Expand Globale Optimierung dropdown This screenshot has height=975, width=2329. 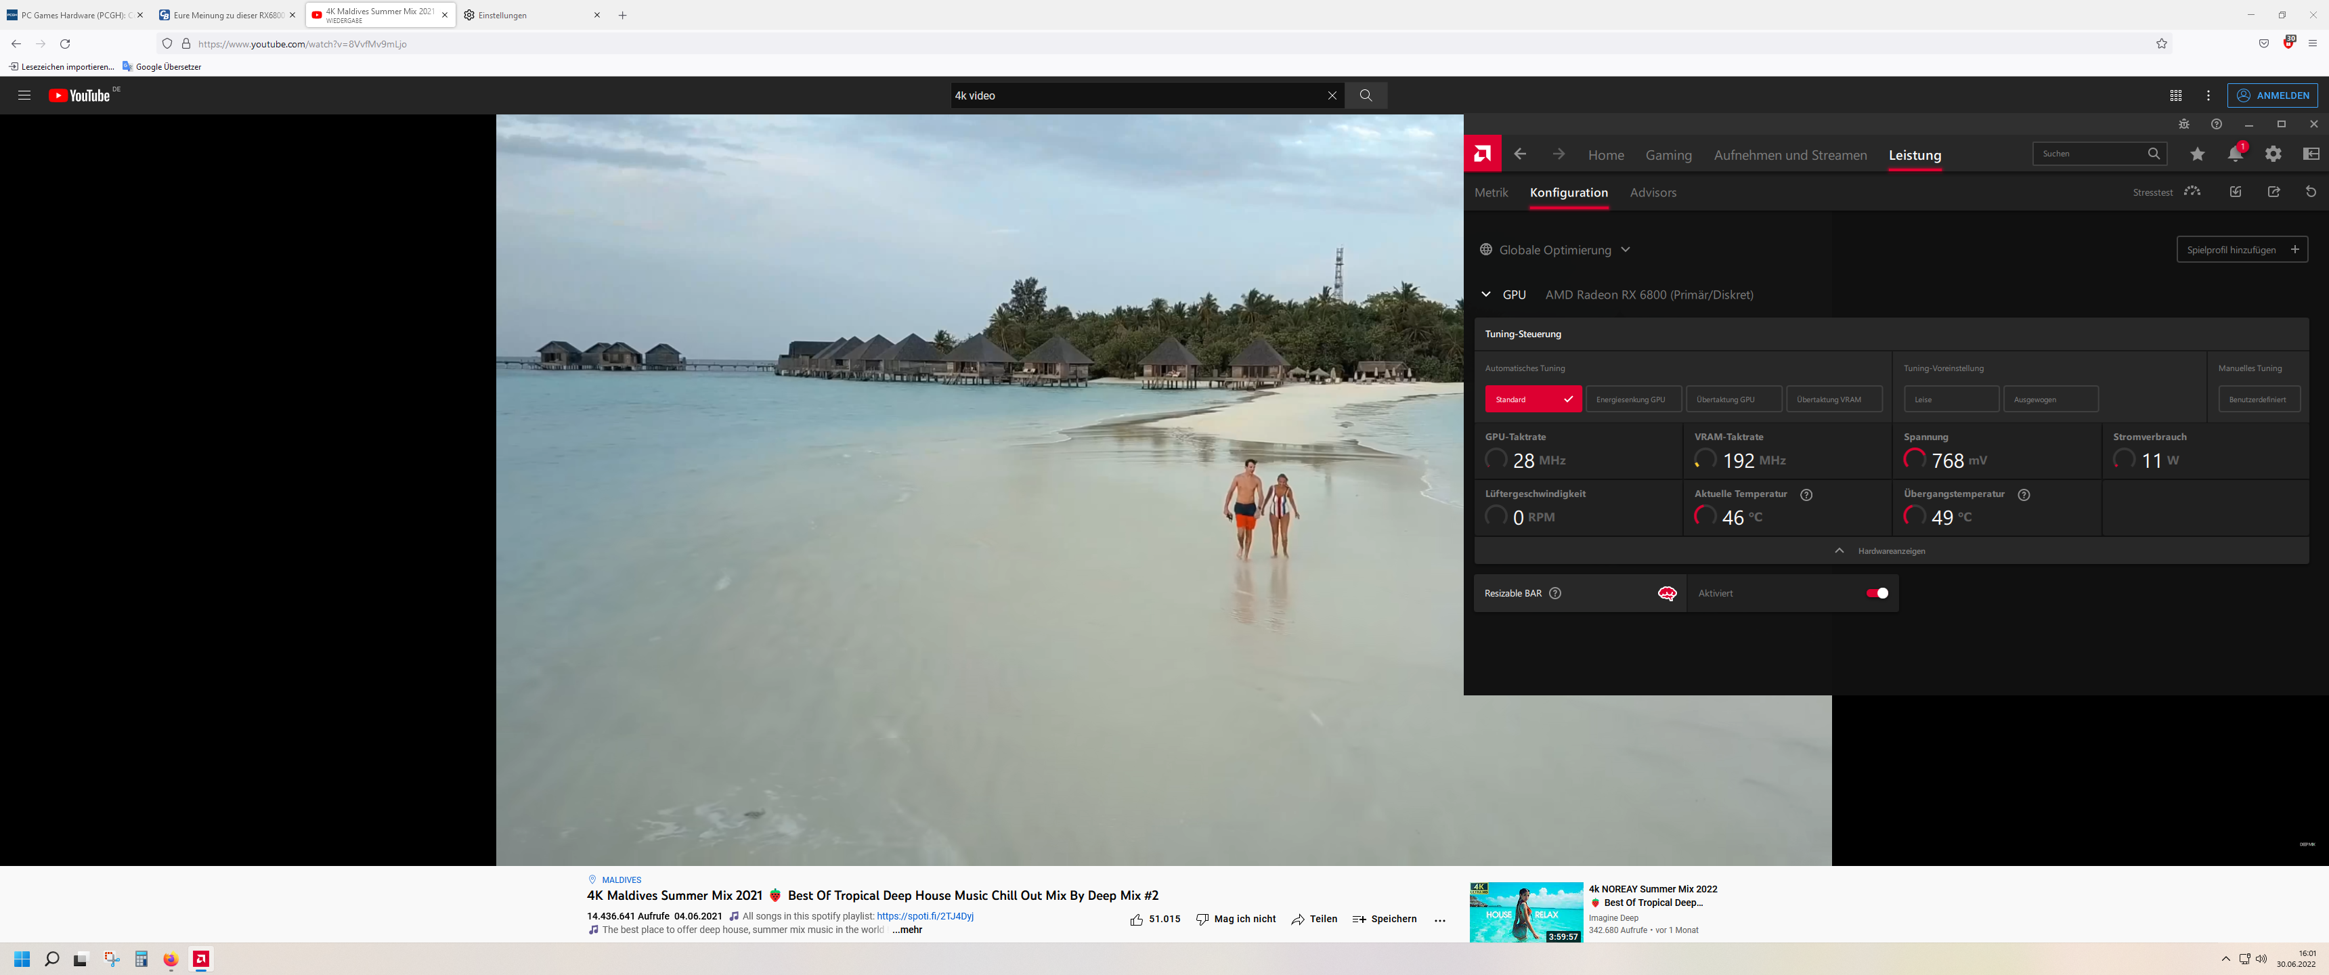point(1625,250)
